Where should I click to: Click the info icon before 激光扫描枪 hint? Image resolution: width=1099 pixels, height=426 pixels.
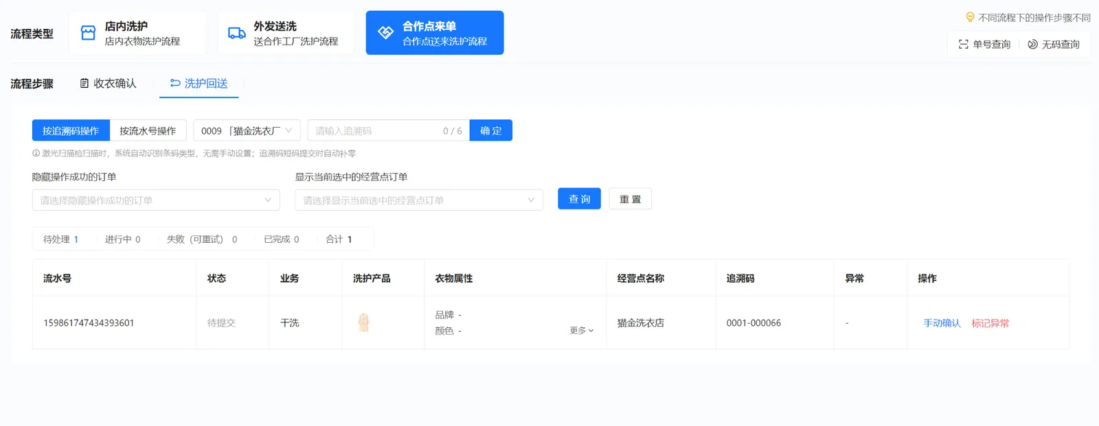[x=36, y=153]
